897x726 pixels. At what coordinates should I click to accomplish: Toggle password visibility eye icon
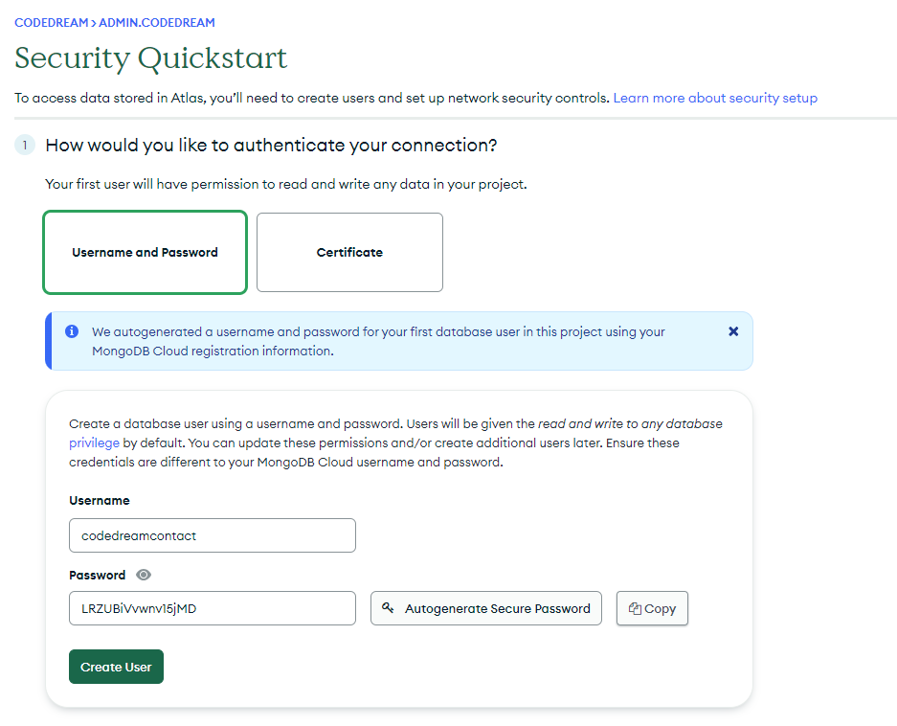click(144, 575)
